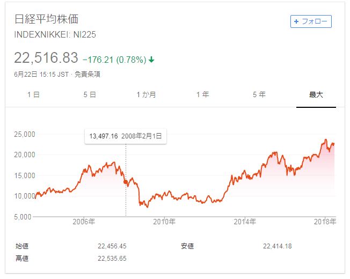Switch to the 1年 range tab
This screenshot has height=279, width=350.
(x=203, y=94)
